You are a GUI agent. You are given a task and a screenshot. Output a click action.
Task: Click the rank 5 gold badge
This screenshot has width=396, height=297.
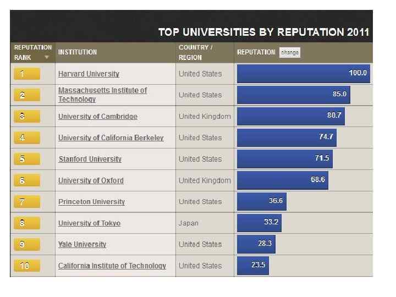click(x=26, y=159)
